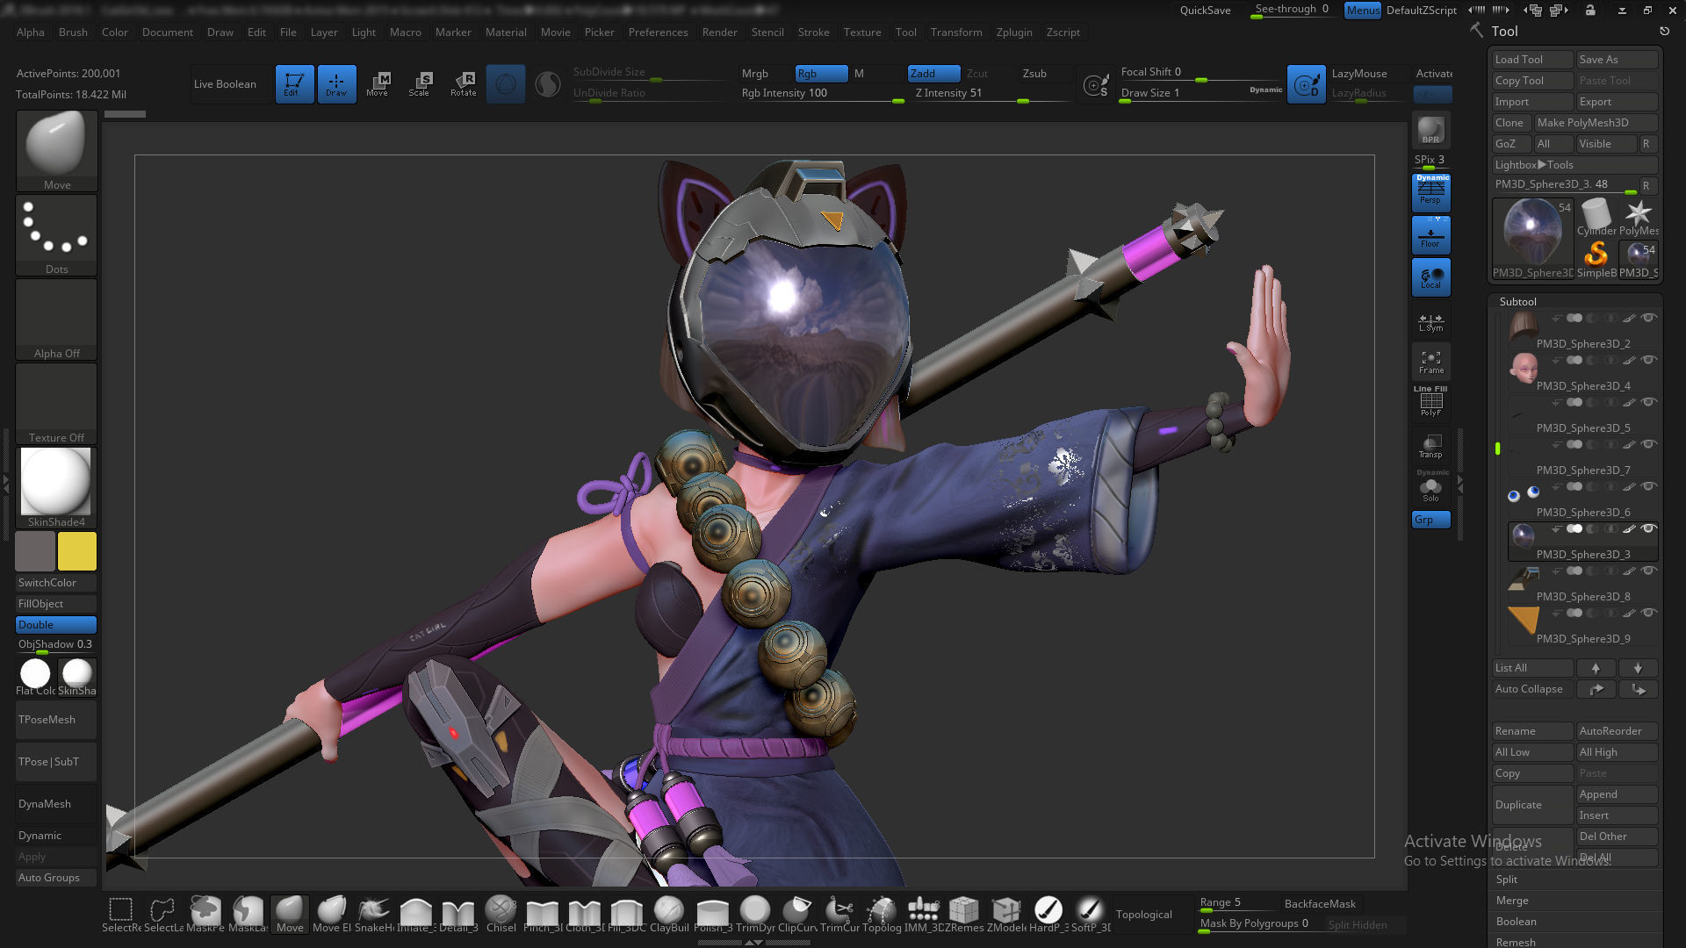Open the Dots stroke type picker
Viewport: 1686px width, 948px height.
[x=56, y=234]
